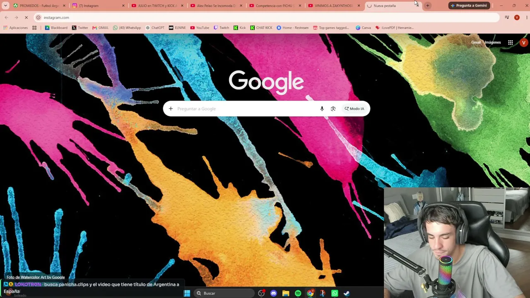Open File Explorer from the taskbar
The height and width of the screenshot is (298, 530).
(x=286, y=293)
